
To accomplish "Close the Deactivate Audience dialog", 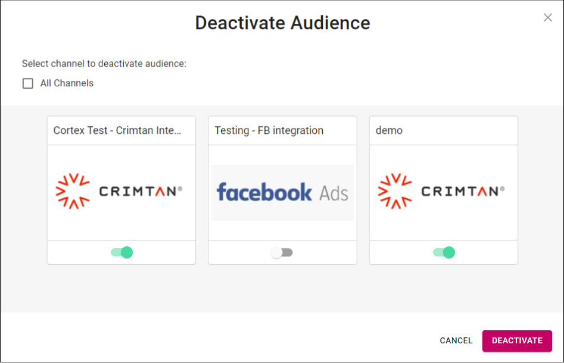I will pos(547,17).
